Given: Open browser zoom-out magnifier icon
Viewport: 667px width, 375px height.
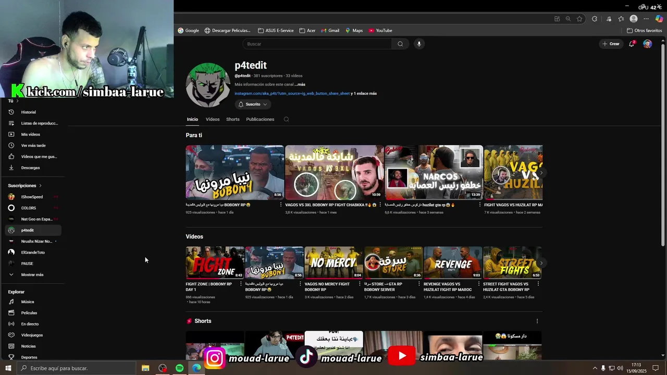Looking at the screenshot, I should (568, 19).
